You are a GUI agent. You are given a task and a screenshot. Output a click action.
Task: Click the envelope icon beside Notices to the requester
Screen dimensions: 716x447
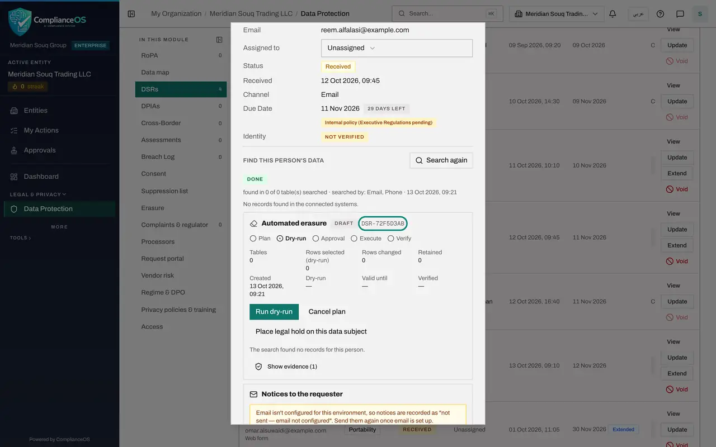point(253,394)
